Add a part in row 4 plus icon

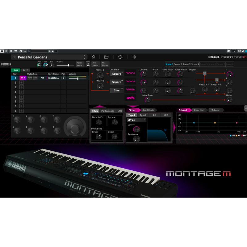point(21,92)
